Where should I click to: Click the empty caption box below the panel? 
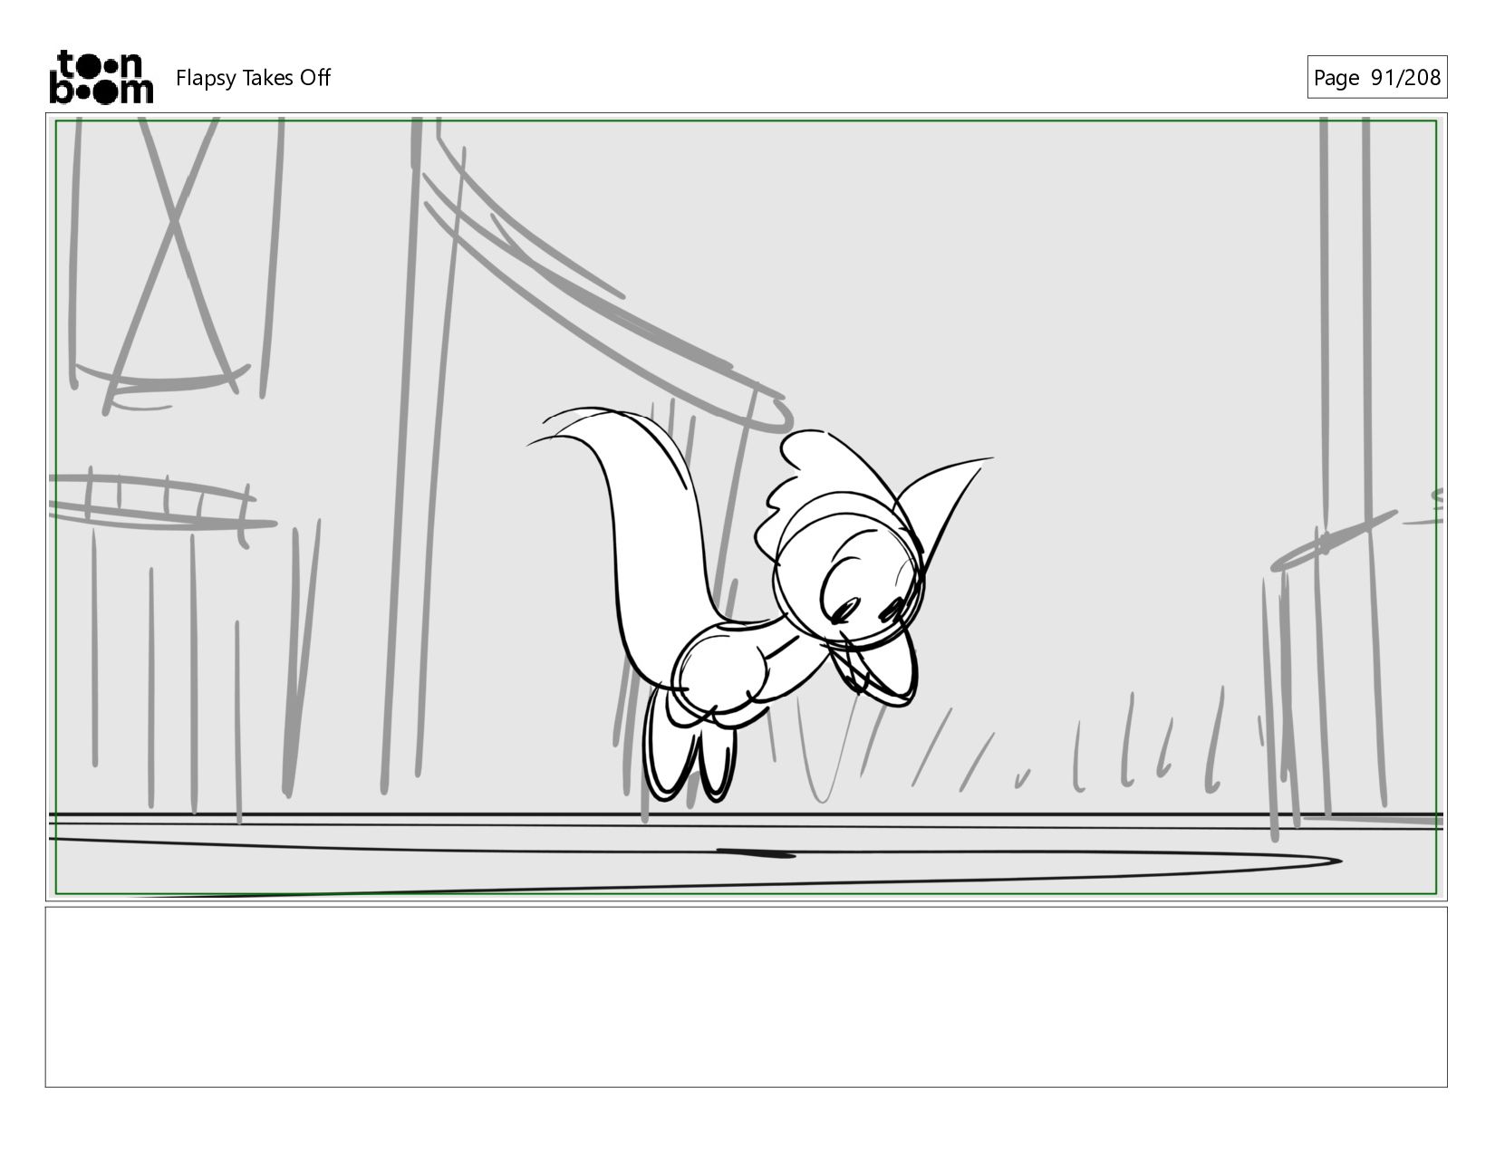pyautogui.click(x=746, y=996)
